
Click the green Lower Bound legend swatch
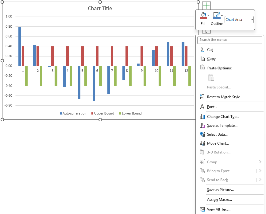120,114
